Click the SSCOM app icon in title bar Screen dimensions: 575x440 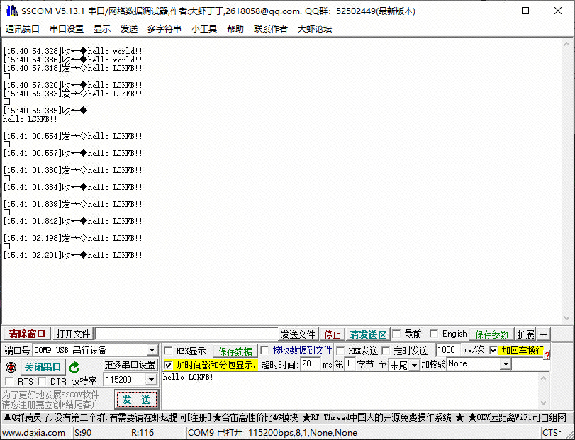pos(10,11)
